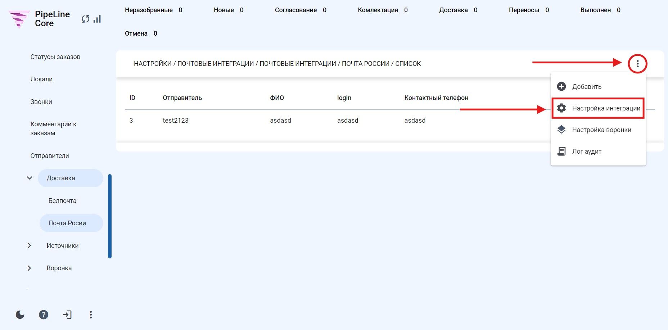Collapse the Доставка section chevron

tap(30, 178)
